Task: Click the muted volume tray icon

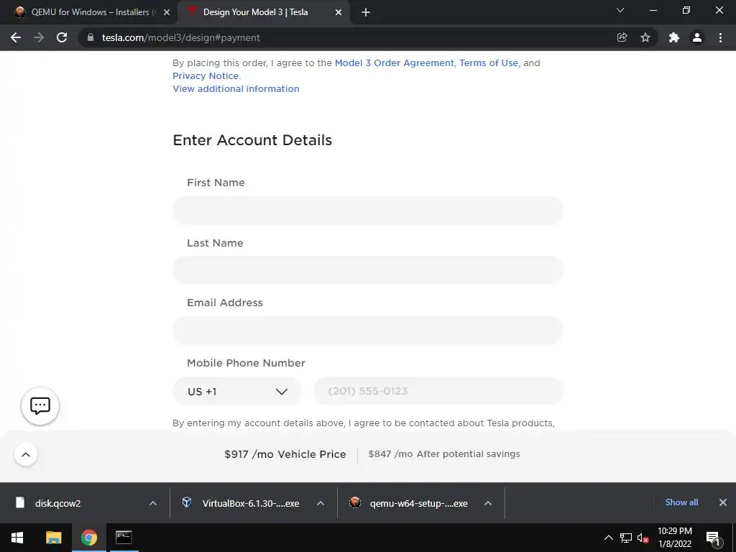Action: [x=643, y=538]
